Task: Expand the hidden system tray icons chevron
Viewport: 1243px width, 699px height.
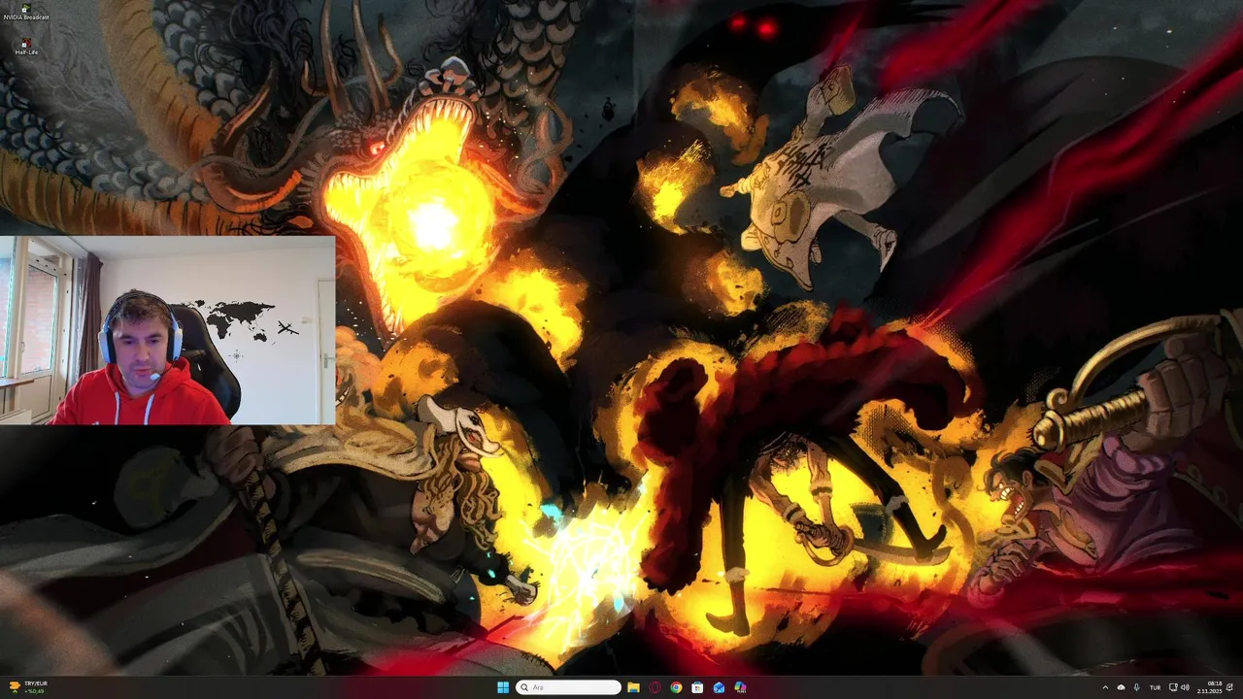Action: click(1105, 687)
